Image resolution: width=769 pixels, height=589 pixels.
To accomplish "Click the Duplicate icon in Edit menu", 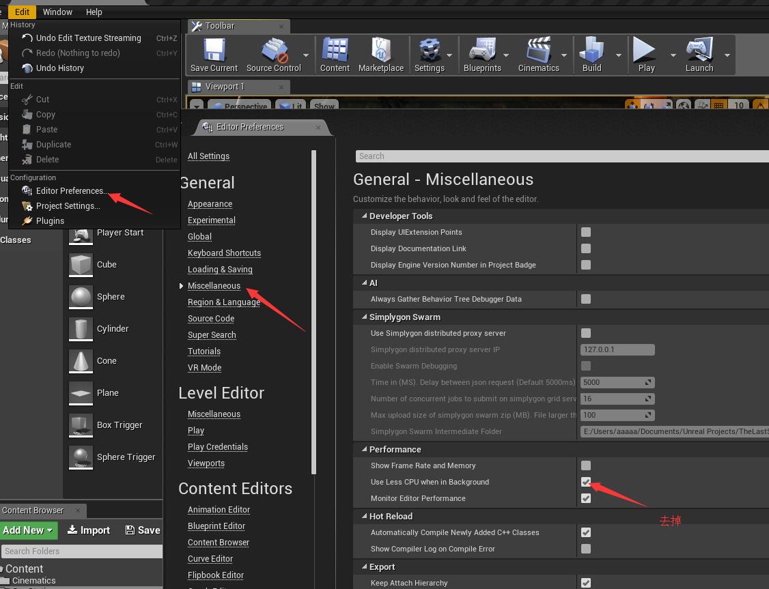I will click(27, 145).
